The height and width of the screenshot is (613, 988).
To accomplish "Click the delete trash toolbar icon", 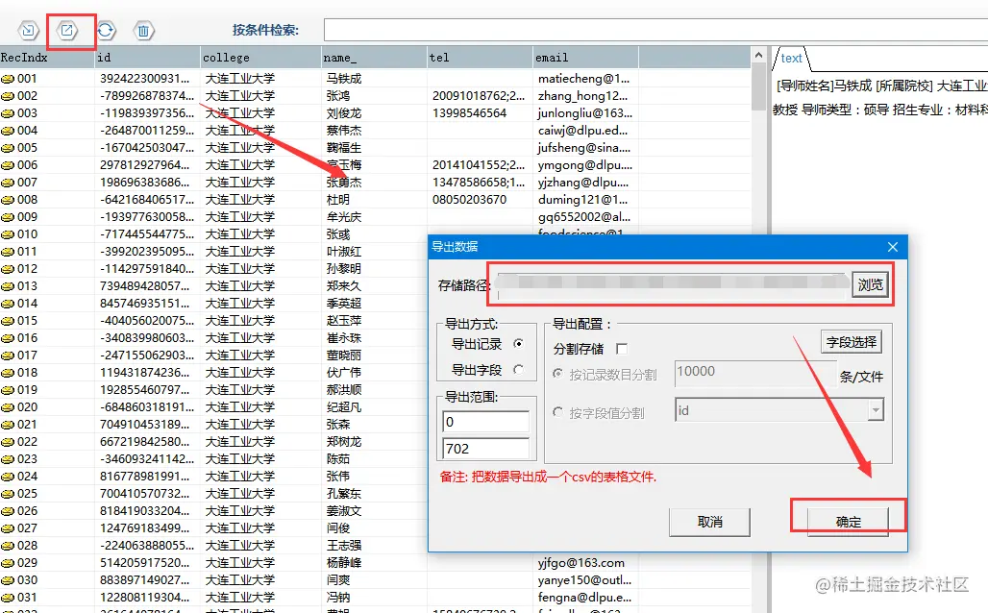I will [143, 30].
